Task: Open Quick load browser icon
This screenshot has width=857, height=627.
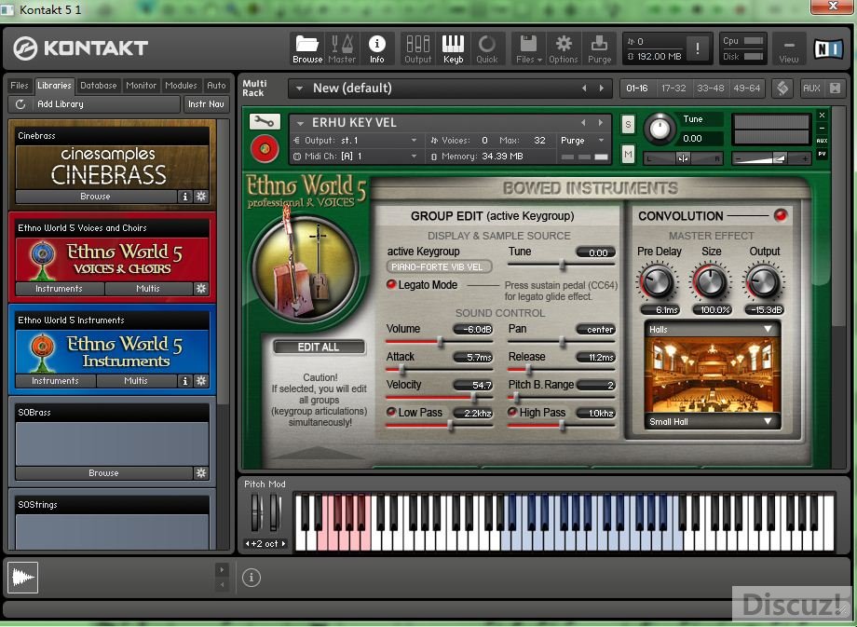Action: (x=487, y=48)
